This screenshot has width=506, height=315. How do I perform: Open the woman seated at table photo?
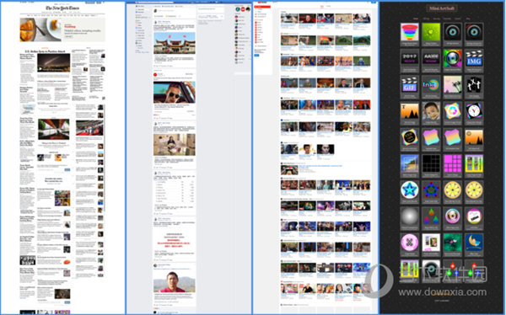point(175,145)
